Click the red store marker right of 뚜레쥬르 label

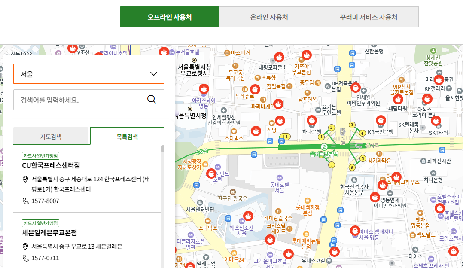pyautogui.click(x=255, y=89)
